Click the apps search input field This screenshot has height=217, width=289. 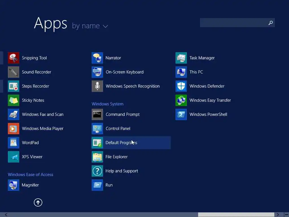click(237, 23)
